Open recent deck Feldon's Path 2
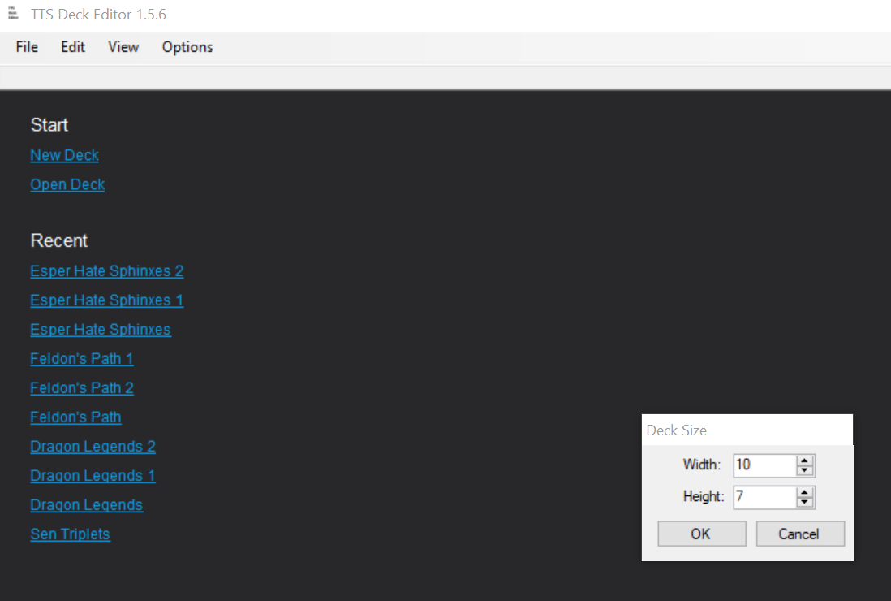Image resolution: width=891 pixels, height=601 pixels. coord(82,387)
